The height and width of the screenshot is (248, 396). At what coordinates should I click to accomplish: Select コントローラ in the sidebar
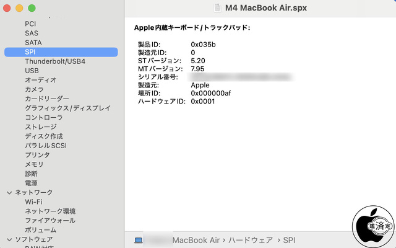click(44, 117)
